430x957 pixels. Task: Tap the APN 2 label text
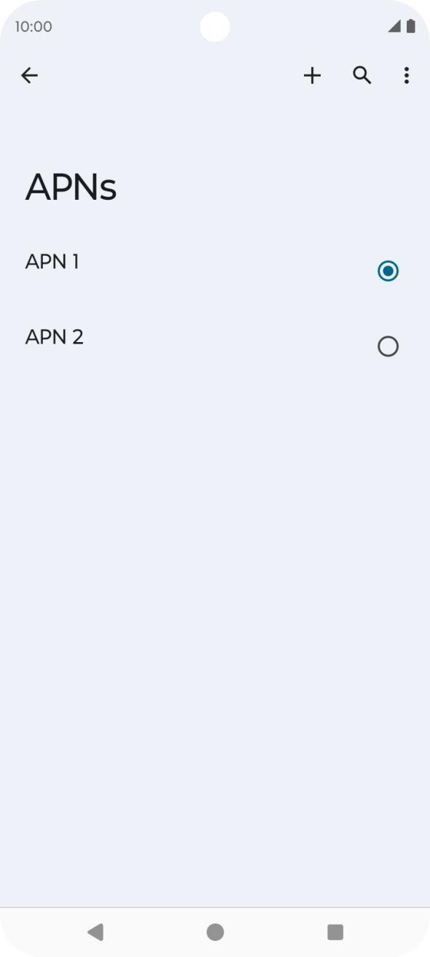click(54, 336)
